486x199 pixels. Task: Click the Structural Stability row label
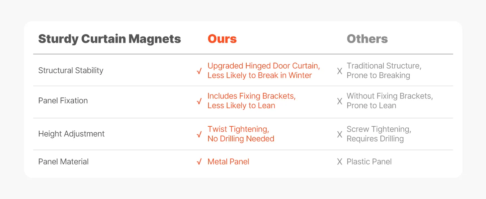(71, 70)
